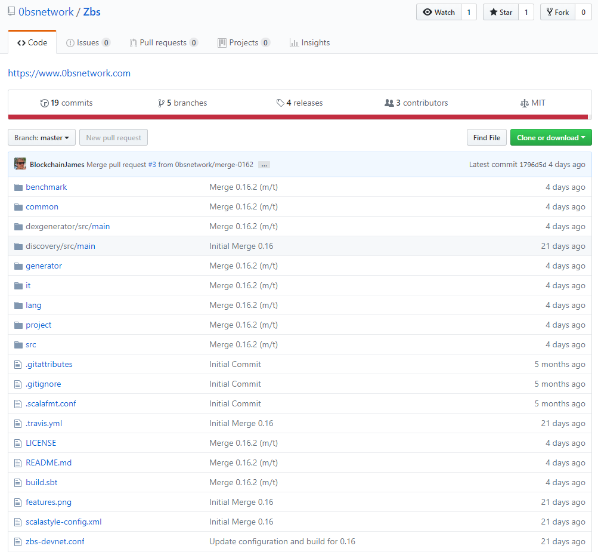Click the README.md file icon

coord(18,463)
